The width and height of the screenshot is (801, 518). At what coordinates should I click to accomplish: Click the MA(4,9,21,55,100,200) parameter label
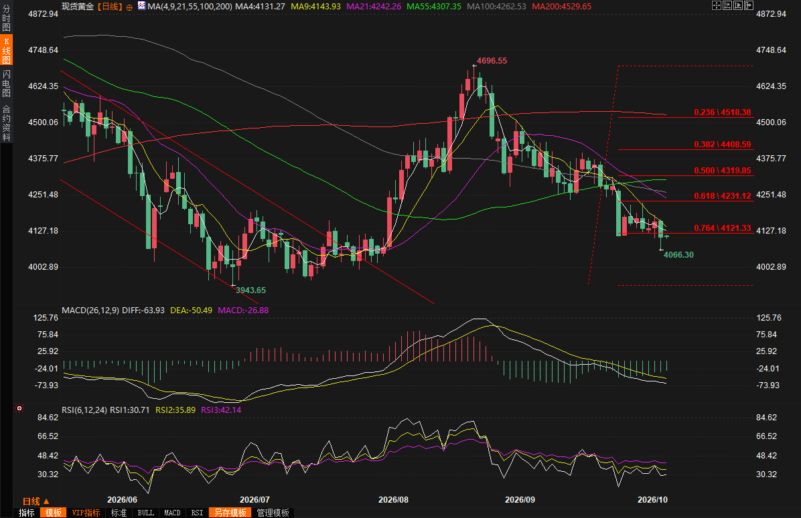coord(190,6)
